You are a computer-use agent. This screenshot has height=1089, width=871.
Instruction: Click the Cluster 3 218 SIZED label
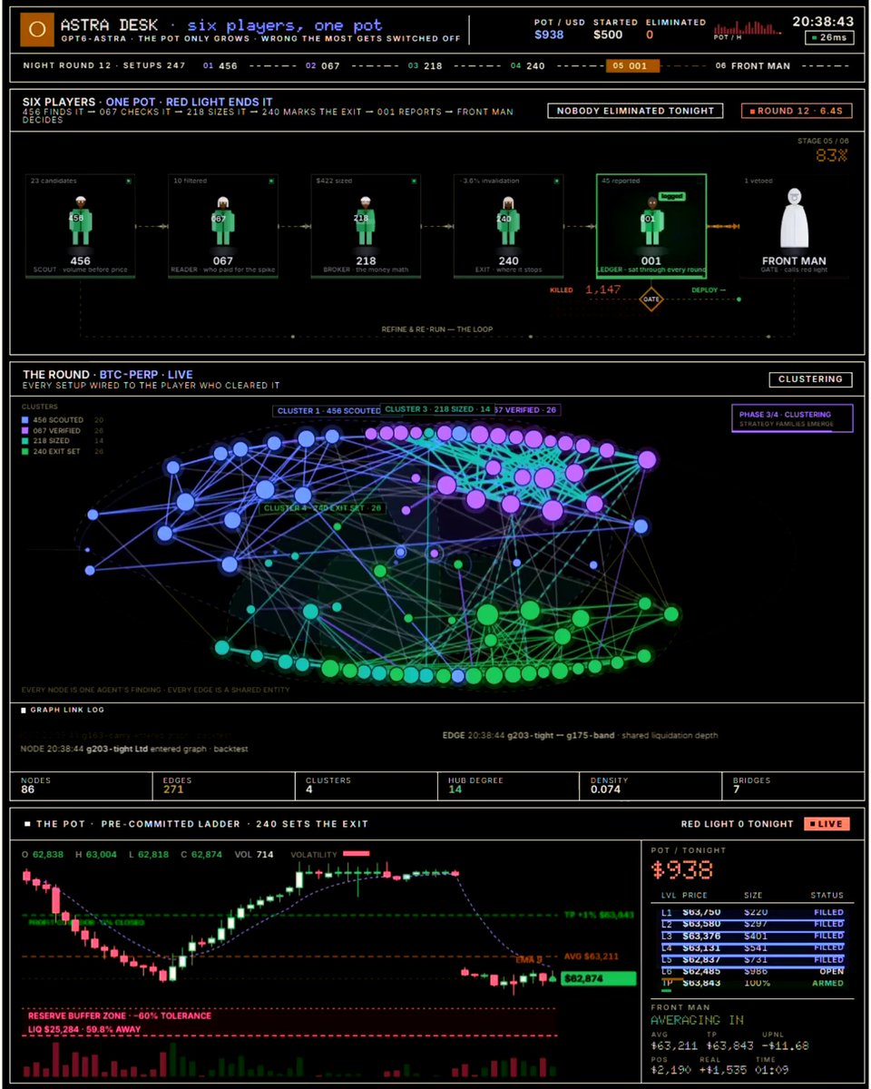[x=438, y=409]
